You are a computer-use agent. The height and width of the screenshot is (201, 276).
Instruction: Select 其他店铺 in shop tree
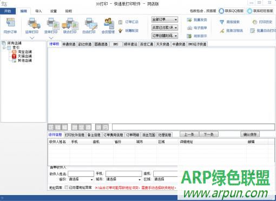point(25,61)
